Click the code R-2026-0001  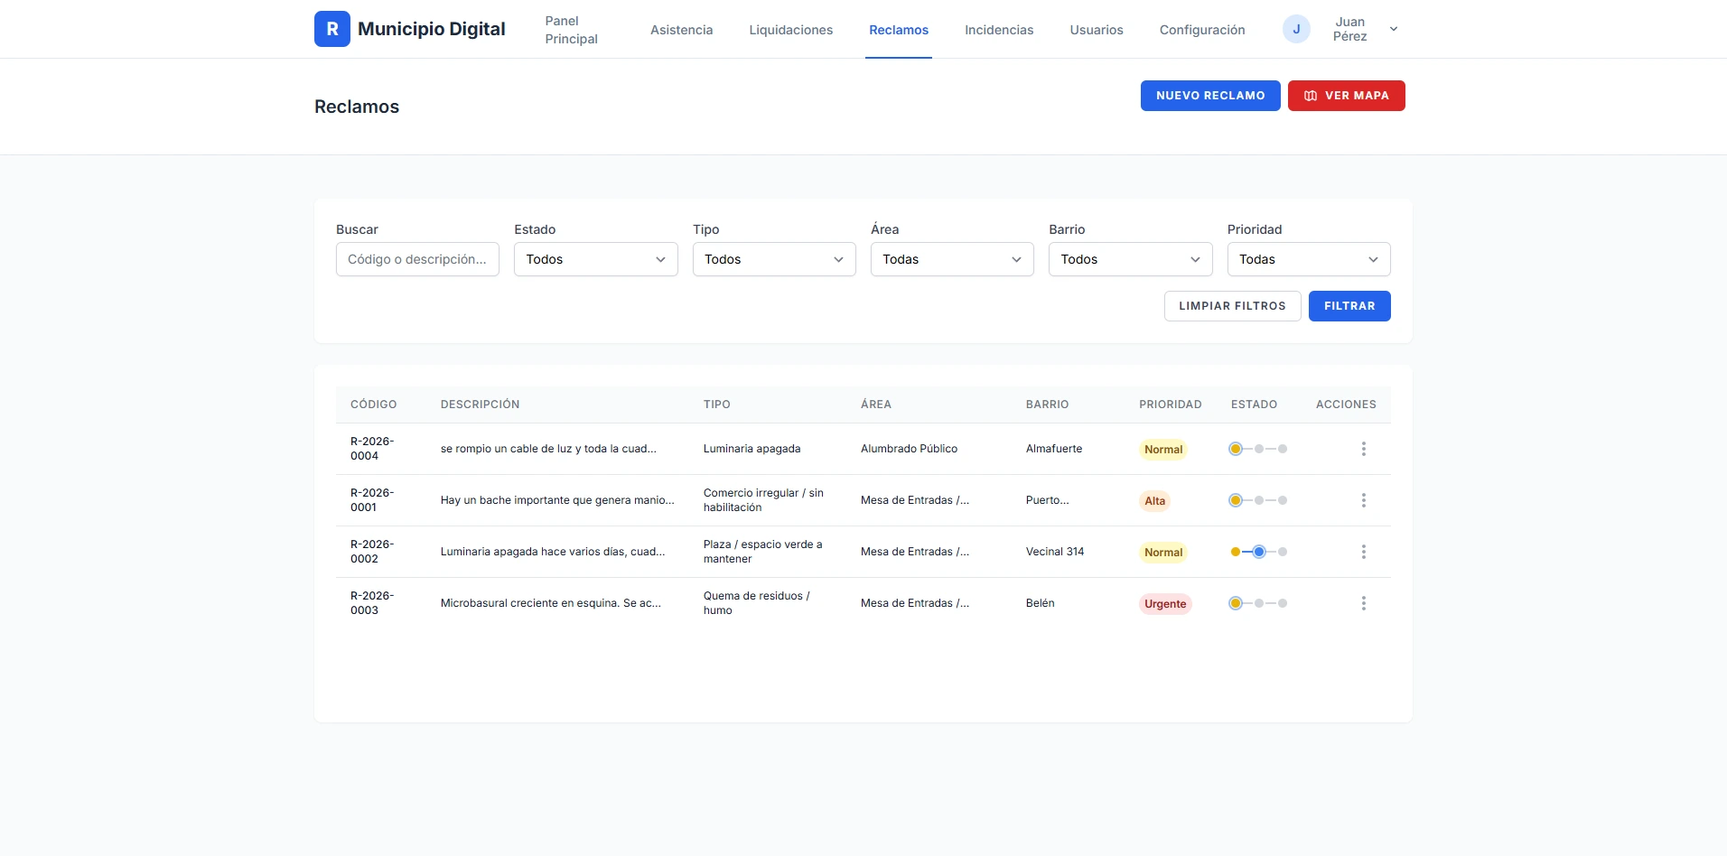[x=372, y=500]
